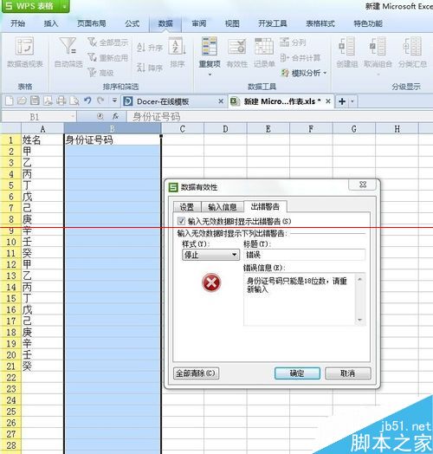Open the 数据透视表 pivot table tool
This screenshot has width=433, height=454.
point(25,52)
